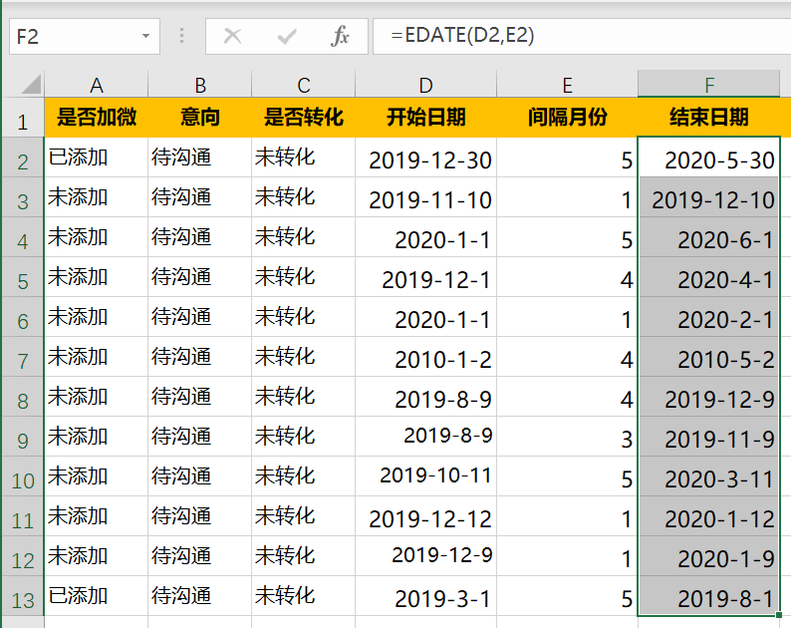Expand the Name Box dropdown arrow
Screen dimensions: 791x628
(146, 37)
